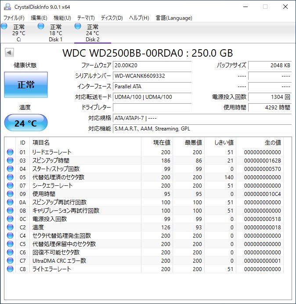Click status orb for ID 09 使用時間
Viewport: 296px width, 304px height.
coord(10,194)
